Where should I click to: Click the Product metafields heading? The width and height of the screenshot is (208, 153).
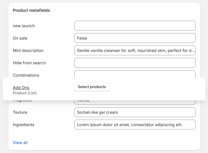[31, 10]
